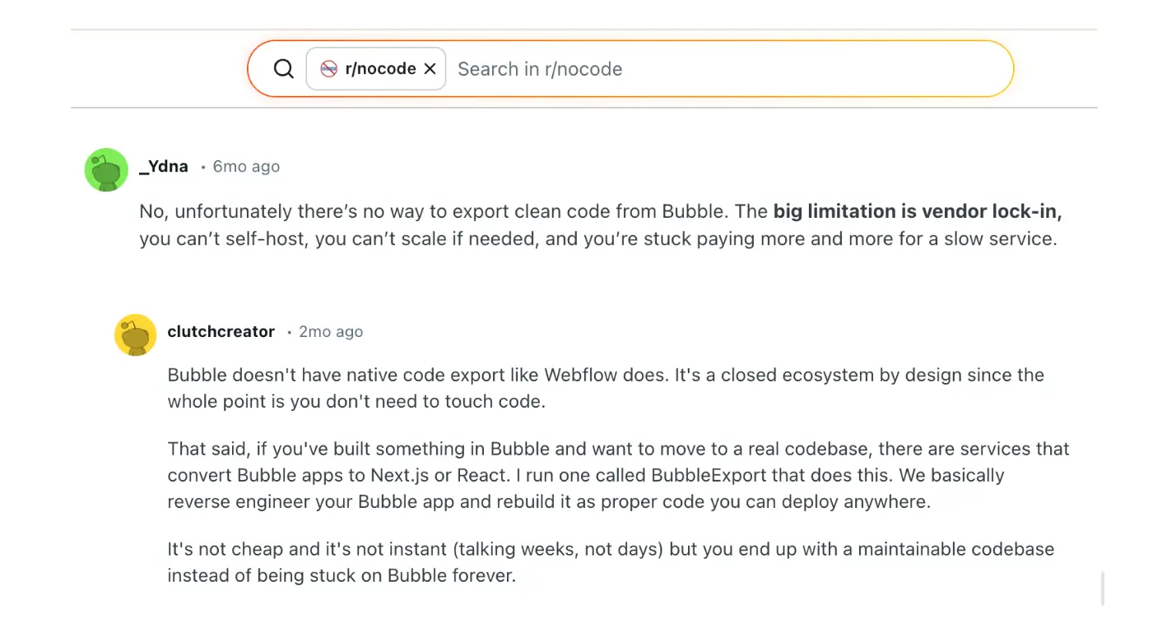Click clutchcreator's final paragraph about pricing
The image size is (1162, 623).
[576, 562]
